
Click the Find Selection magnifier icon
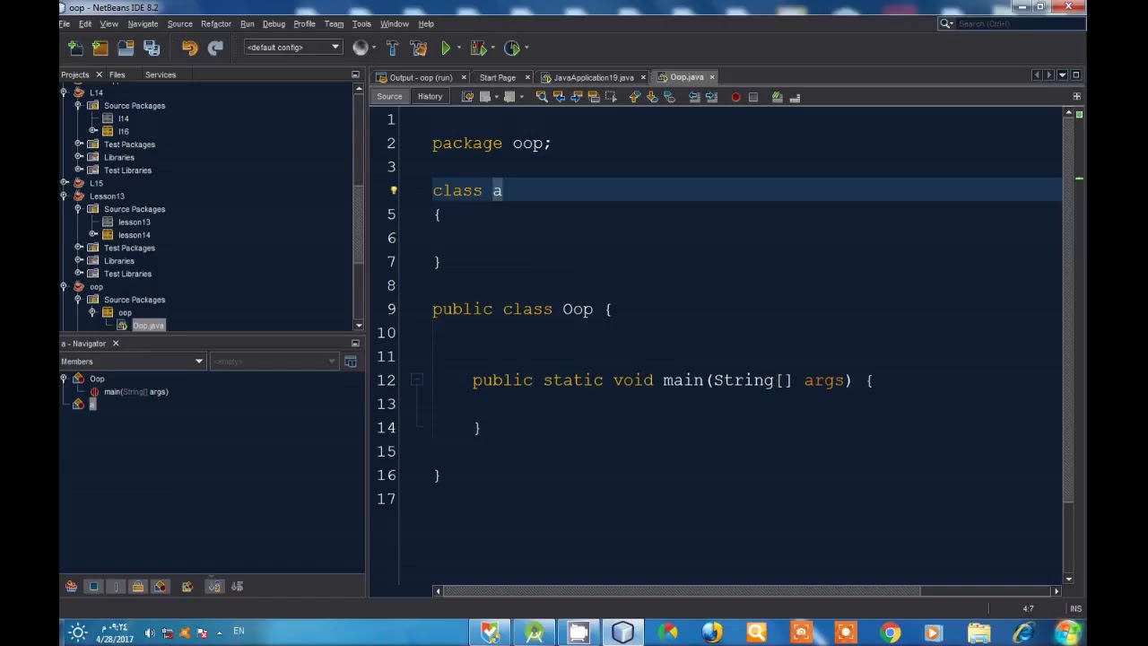tap(542, 97)
